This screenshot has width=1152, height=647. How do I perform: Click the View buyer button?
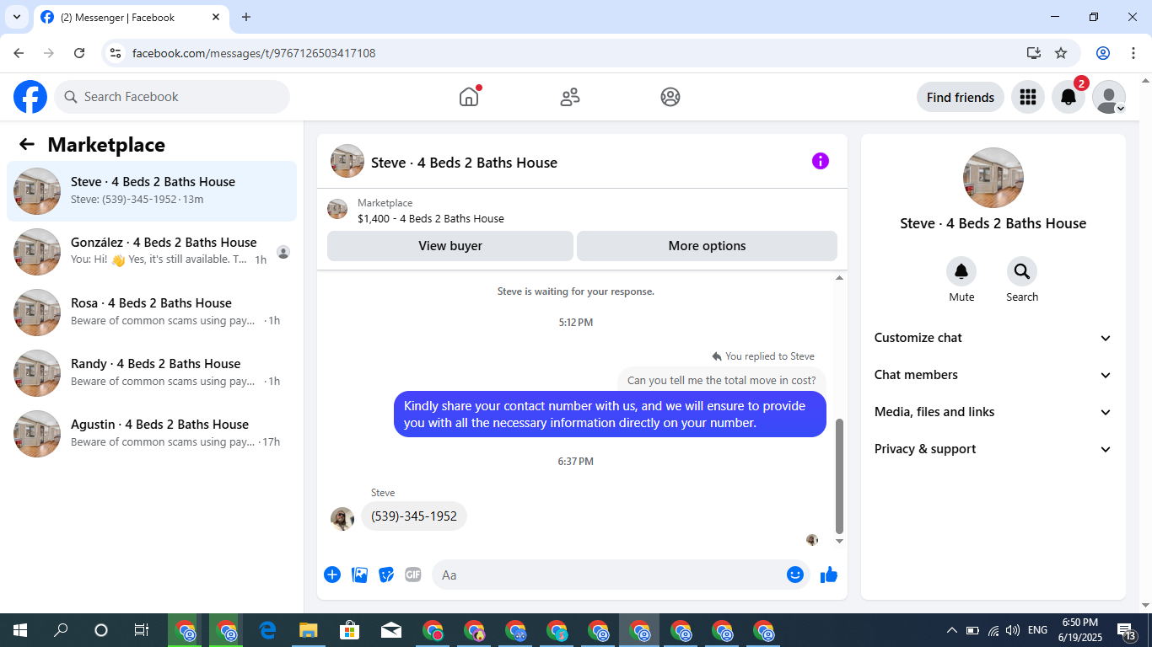[450, 246]
